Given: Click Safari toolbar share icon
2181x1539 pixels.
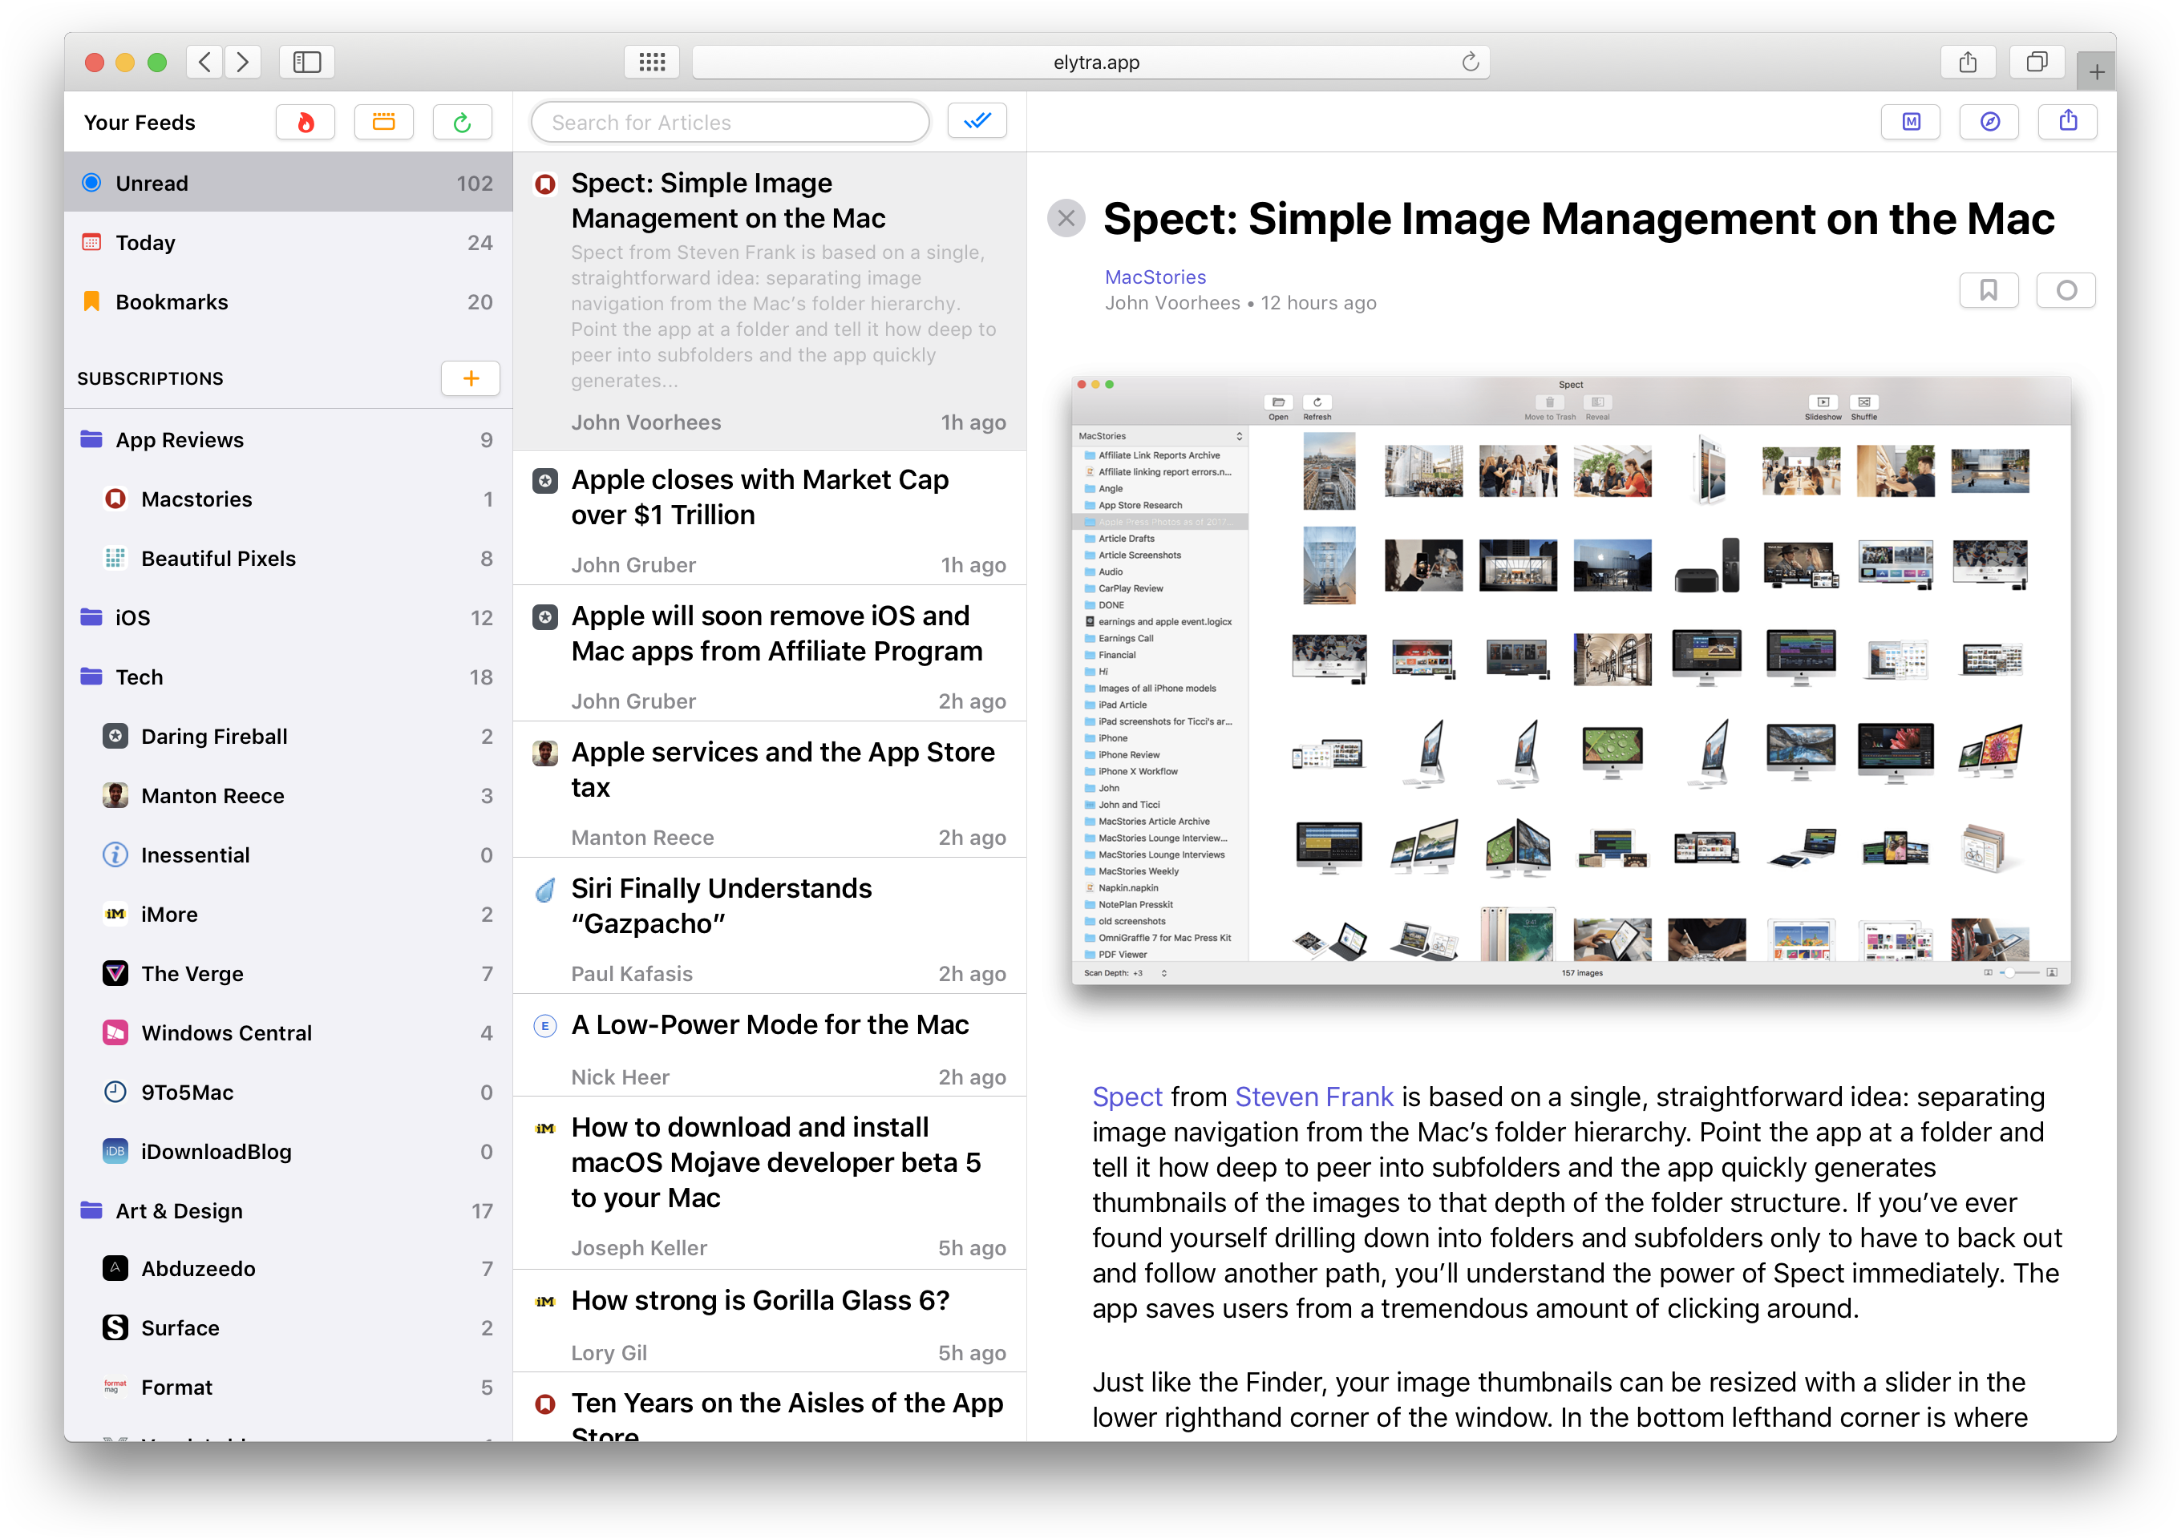Looking at the screenshot, I should click(1967, 63).
